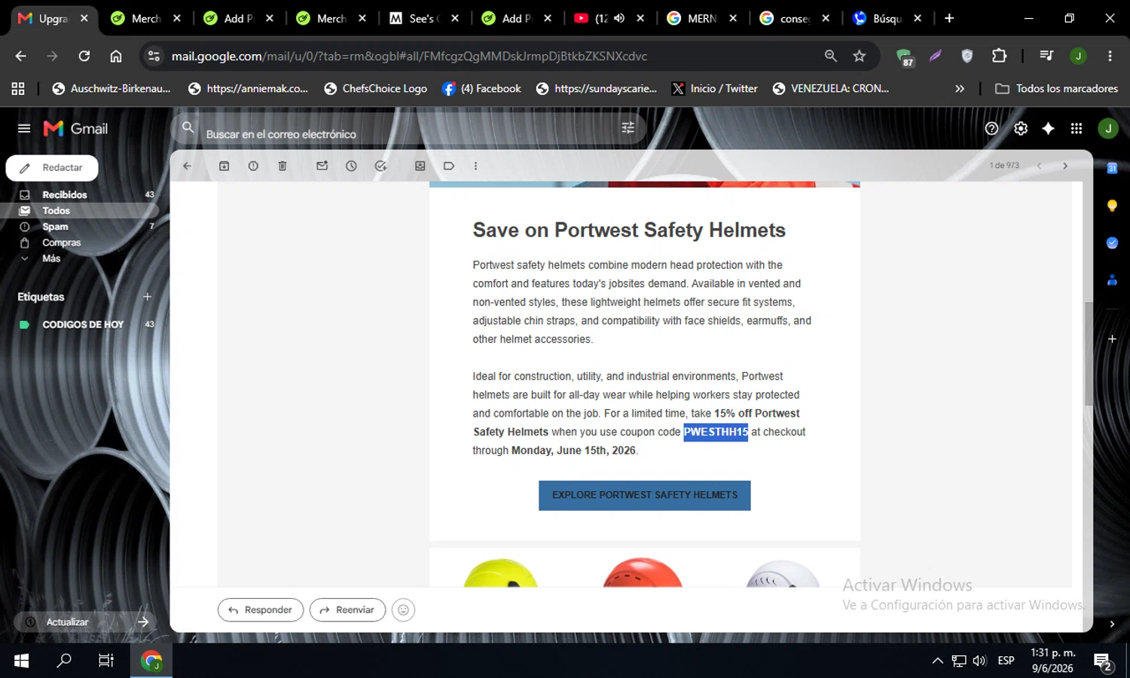Collapse the side panel chevron at bottom right

coord(1112,624)
